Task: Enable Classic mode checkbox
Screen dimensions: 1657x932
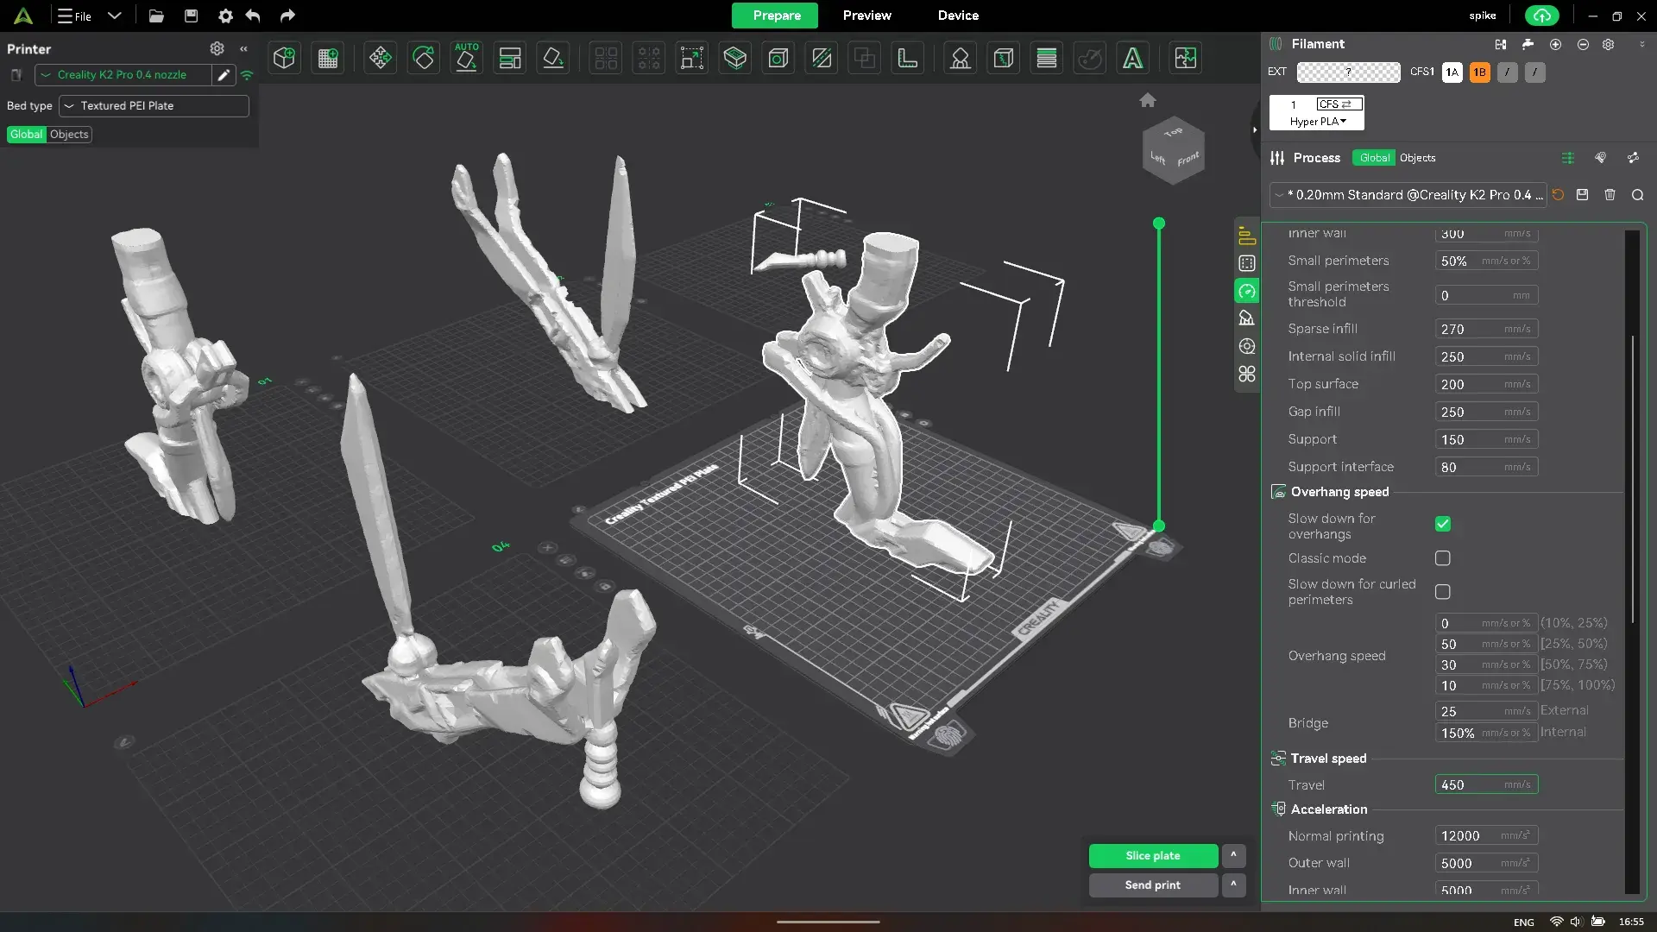Action: 1442,558
